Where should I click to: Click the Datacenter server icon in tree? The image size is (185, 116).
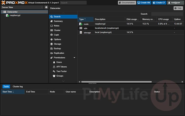(5, 12)
